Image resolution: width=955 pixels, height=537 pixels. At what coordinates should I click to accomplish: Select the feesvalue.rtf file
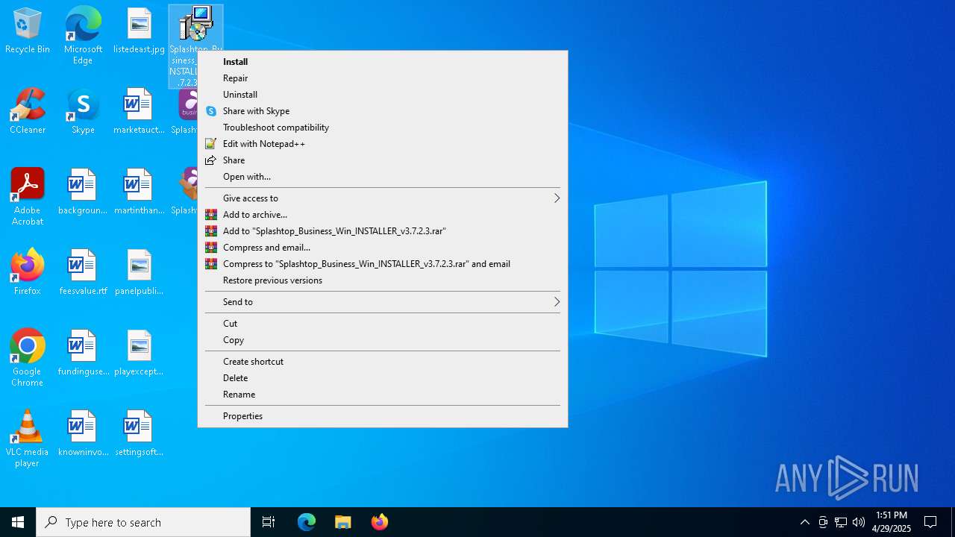point(83,273)
